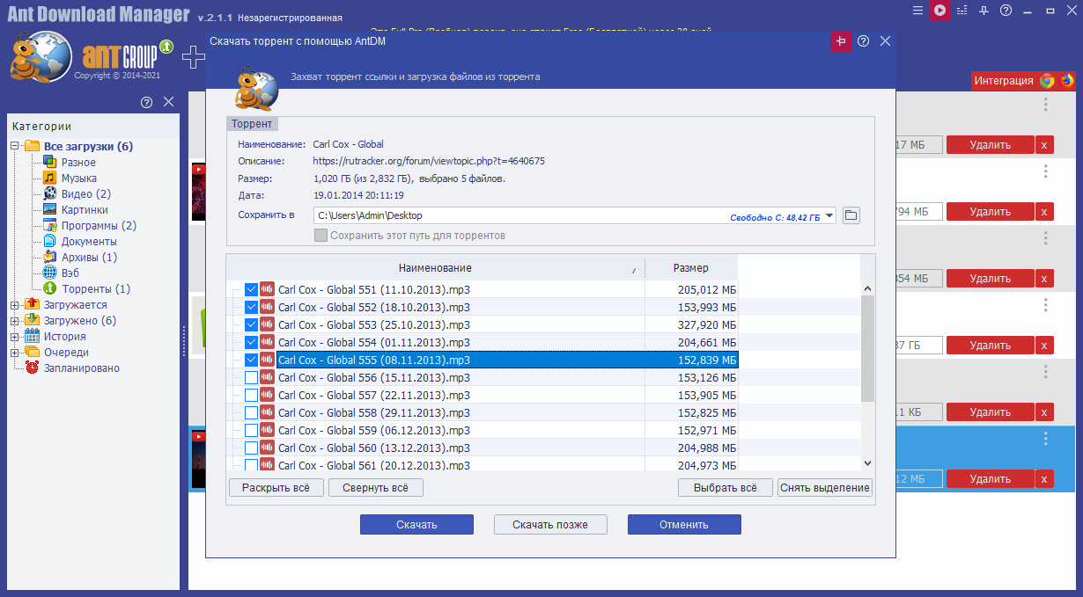Expand the Загружено (6) tree node
Viewport: 1083px width, 597px height.
(x=15, y=321)
